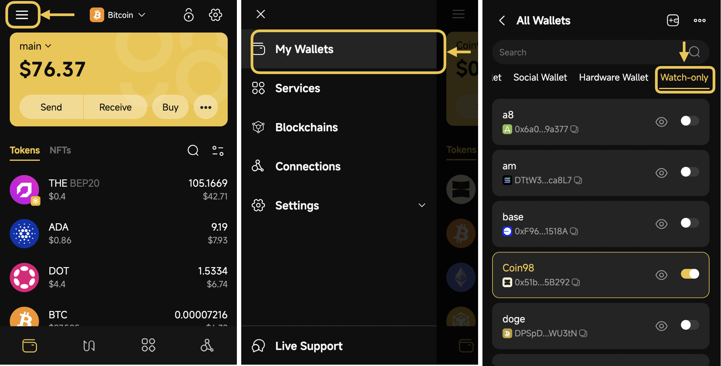
Task: Toggle visibility eye for base wallet
Action: click(x=661, y=224)
